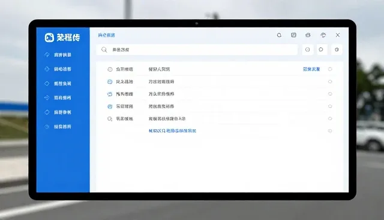Viewport: 384px width, 220px height.
Task: Select the round radio button of the fourth list row
Action: coord(330,106)
